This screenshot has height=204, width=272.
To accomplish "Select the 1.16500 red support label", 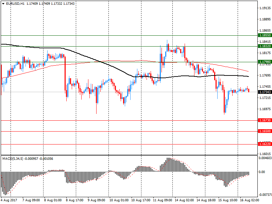I will click(x=265, y=131).
